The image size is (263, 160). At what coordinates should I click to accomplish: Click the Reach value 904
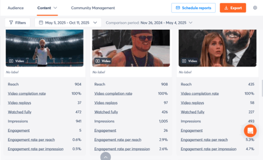(78, 84)
